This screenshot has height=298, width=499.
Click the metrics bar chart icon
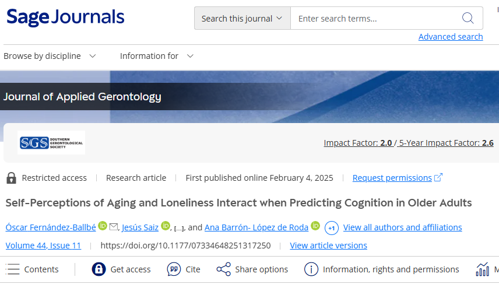482,269
